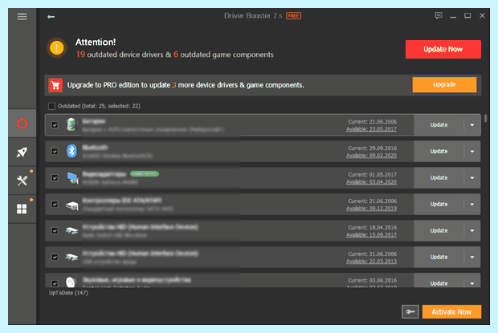Uncheck the Bluetooth driver checkbox
Image resolution: width=498 pixels, height=333 pixels.
click(x=55, y=152)
